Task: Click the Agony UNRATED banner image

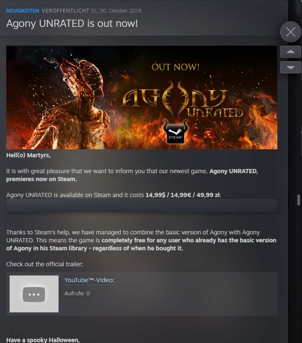Action: tap(142, 97)
